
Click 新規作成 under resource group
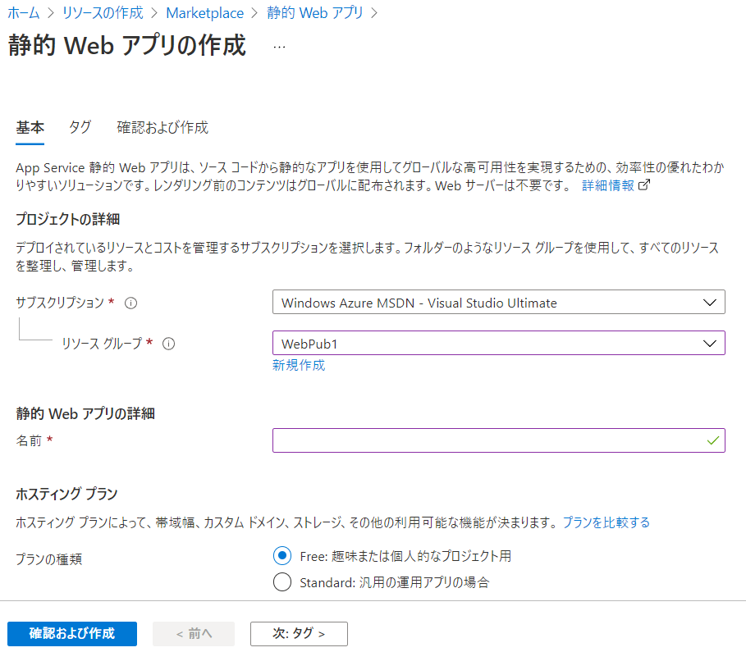point(299,365)
